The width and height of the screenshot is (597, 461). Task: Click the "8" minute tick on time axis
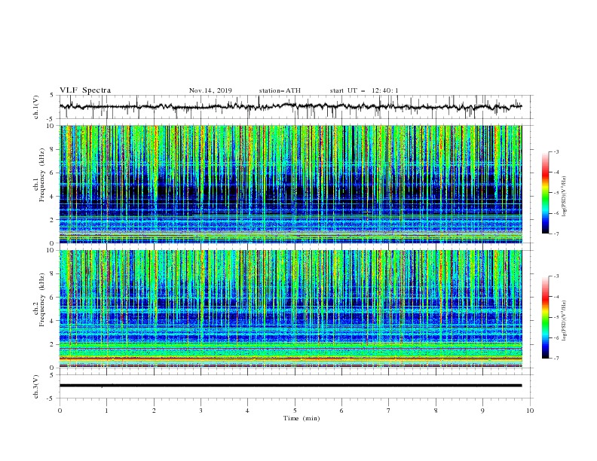click(x=436, y=411)
